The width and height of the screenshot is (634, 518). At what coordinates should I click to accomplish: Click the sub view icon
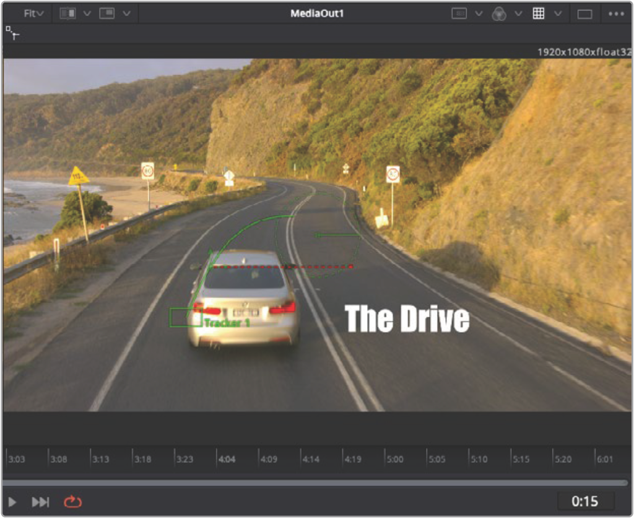107,14
